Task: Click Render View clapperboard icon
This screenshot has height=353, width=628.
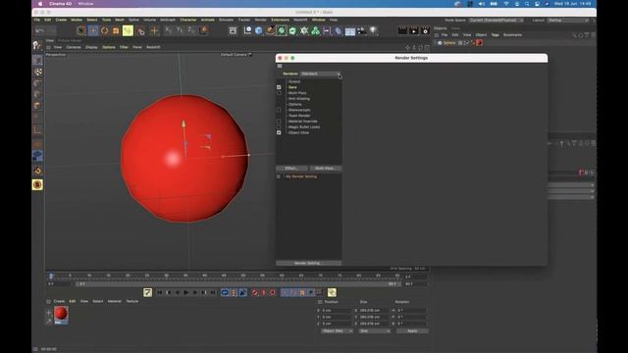Action: [402, 30]
